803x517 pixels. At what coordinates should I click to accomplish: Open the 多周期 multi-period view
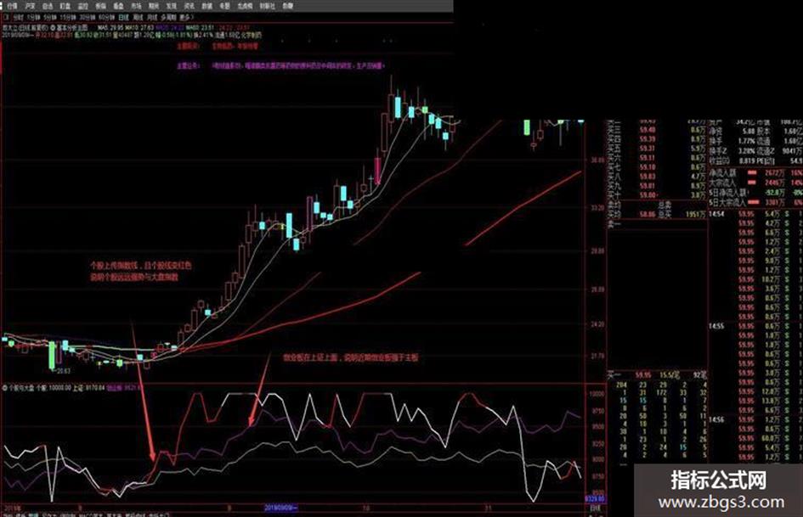[168, 18]
